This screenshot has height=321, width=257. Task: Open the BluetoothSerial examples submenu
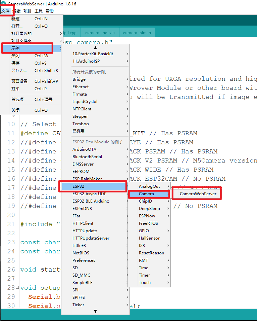pyautogui.click(x=95, y=156)
